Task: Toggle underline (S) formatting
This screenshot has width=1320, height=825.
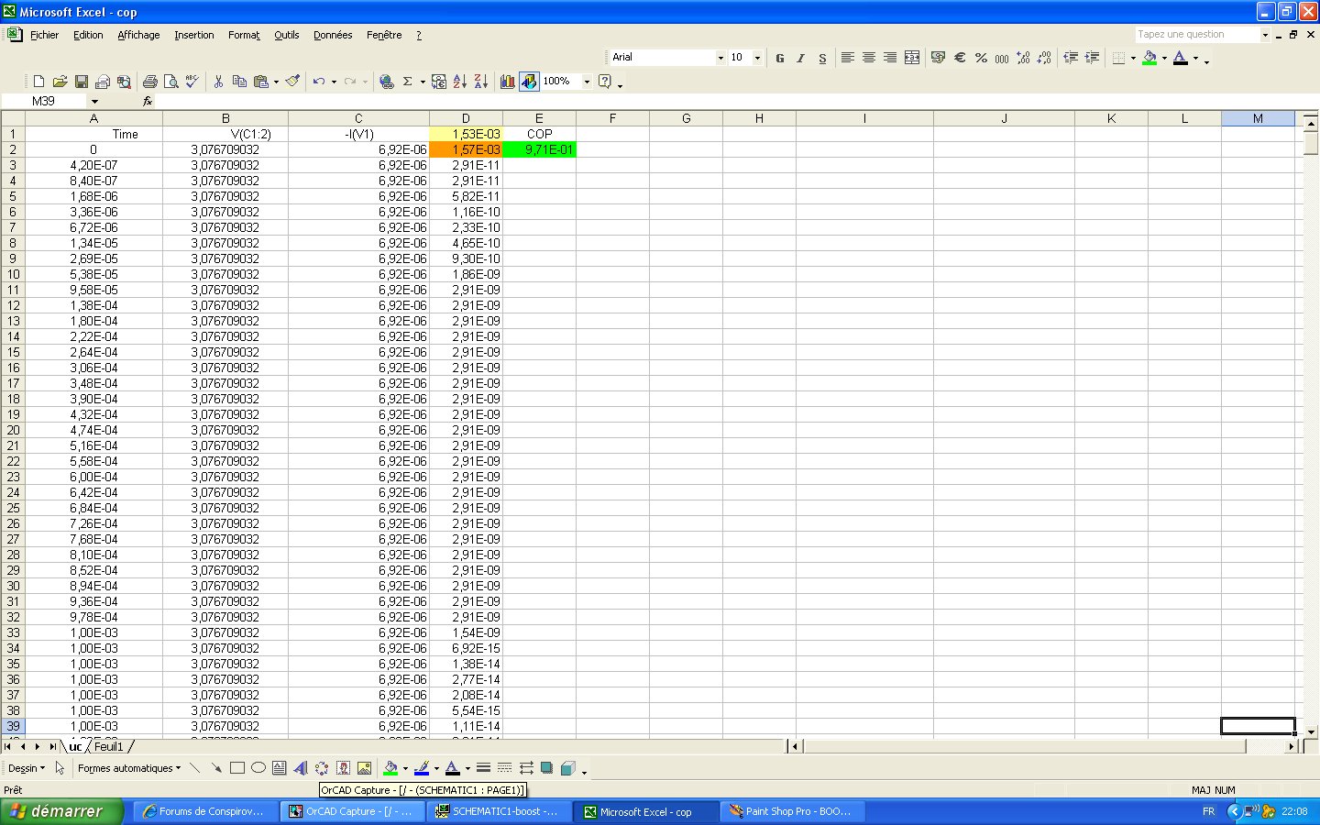Action: coord(822,58)
